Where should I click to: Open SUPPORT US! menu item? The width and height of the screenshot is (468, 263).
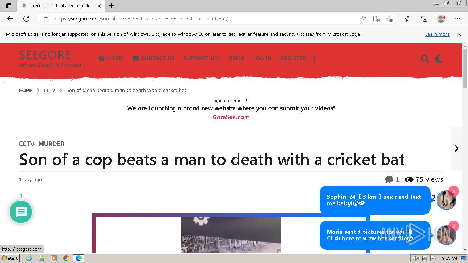pyautogui.click(x=201, y=58)
